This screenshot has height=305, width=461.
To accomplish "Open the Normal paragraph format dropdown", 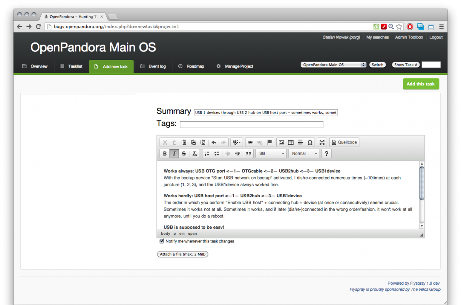I will coord(305,153).
